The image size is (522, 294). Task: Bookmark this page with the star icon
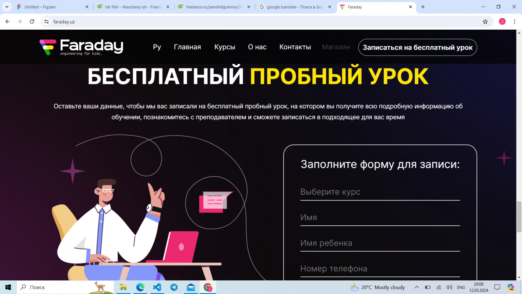click(485, 22)
